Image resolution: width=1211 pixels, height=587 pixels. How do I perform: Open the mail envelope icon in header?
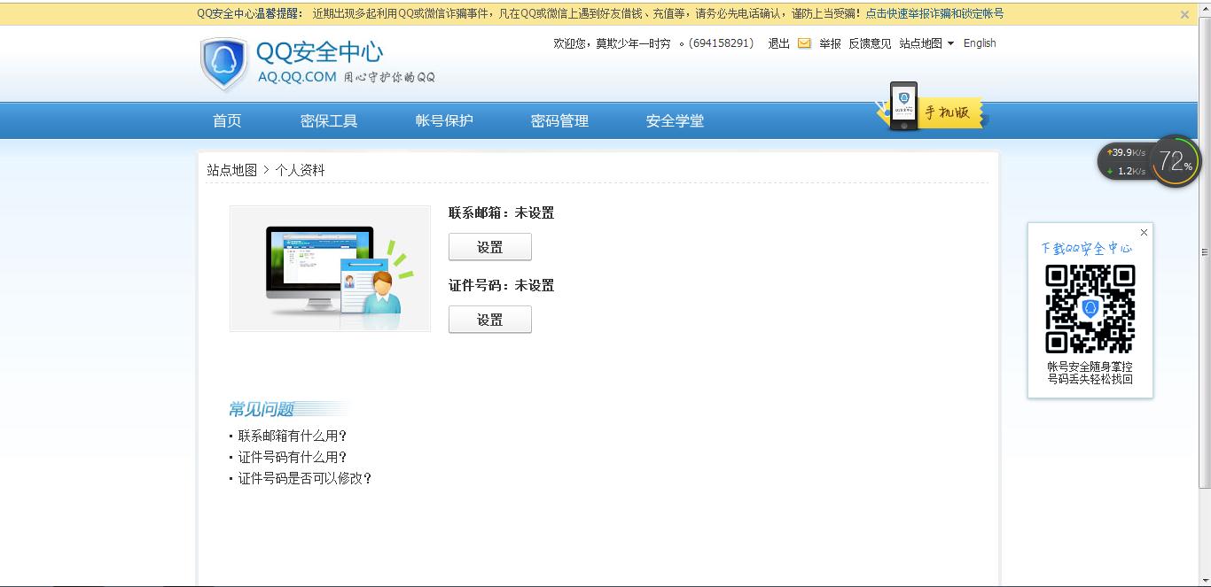804,43
